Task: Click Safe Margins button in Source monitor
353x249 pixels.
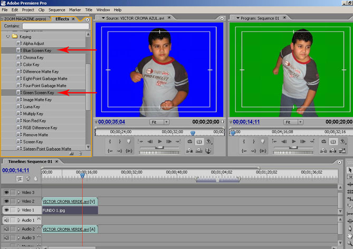Action: point(199,141)
